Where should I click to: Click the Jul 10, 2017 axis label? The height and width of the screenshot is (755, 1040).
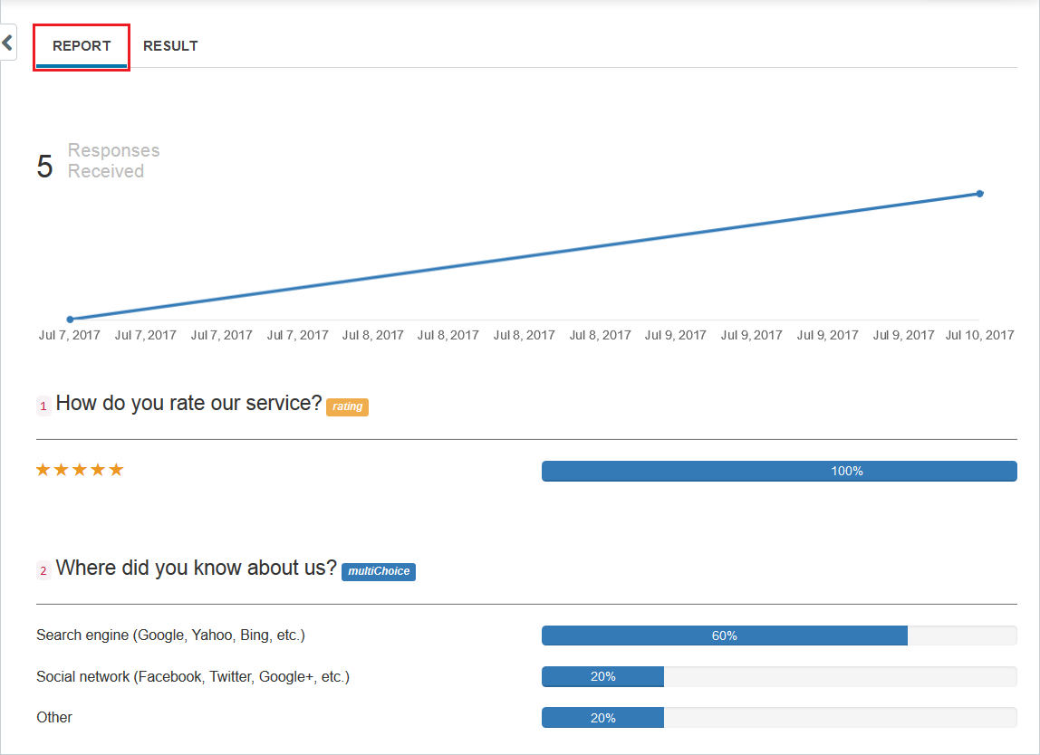click(979, 336)
